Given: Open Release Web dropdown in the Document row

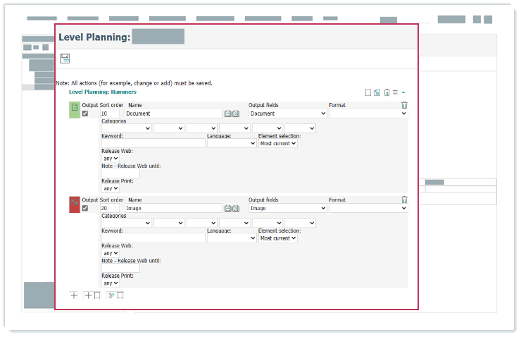Looking at the screenshot, I should (111, 159).
